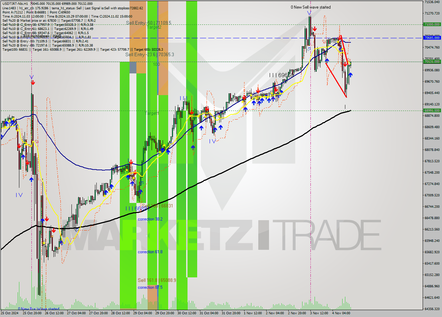Click the '25 Oct 2024' date label
442x317 pixels.
pyautogui.click(x=10, y=313)
